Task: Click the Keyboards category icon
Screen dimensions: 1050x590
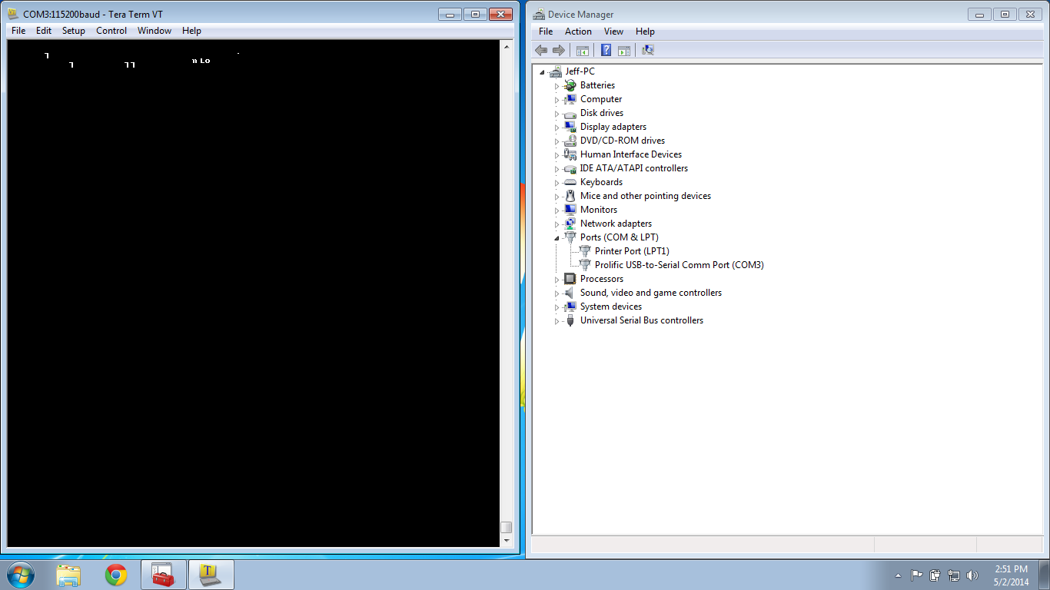Action: (570, 182)
